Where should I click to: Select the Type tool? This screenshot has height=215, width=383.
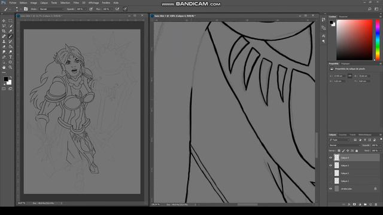pyautogui.click(x=10, y=57)
